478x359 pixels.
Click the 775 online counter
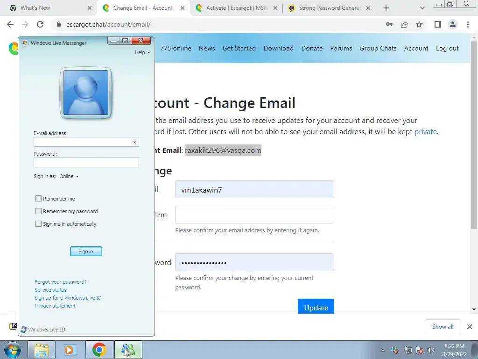tap(176, 48)
